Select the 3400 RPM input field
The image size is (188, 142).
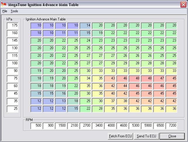pos(98,126)
